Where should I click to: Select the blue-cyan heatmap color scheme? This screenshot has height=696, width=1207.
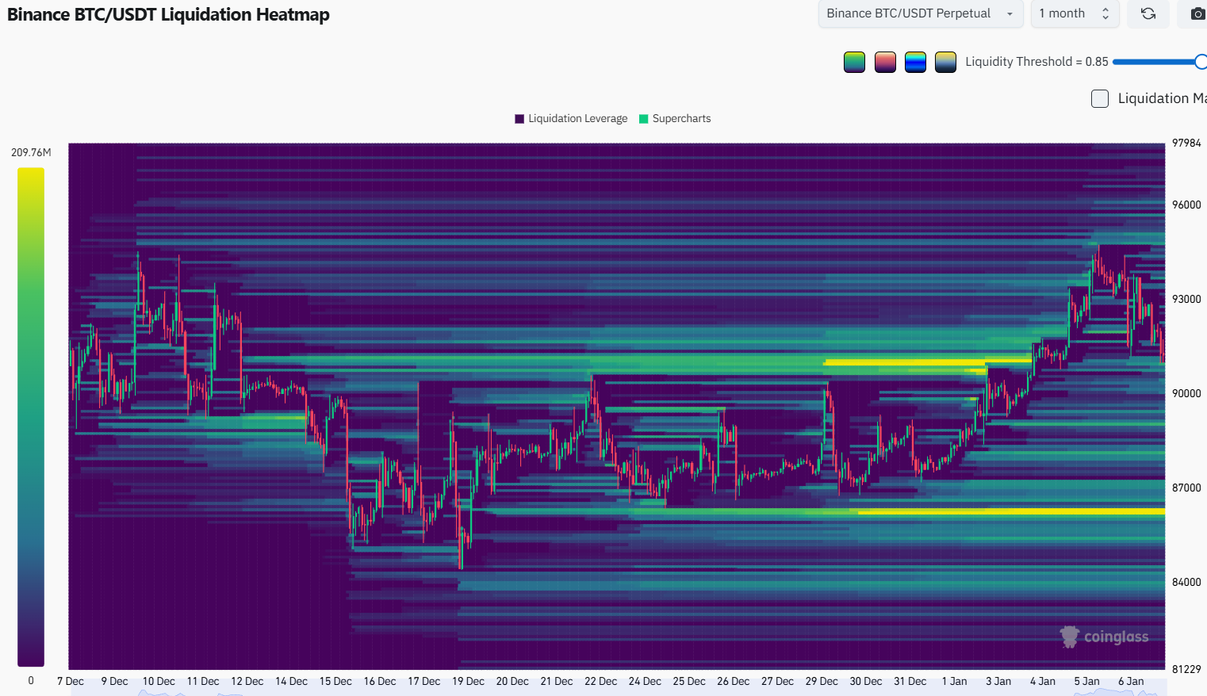915,62
